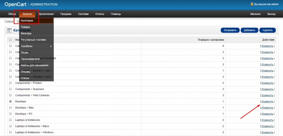Click the Удалить button

(x=267, y=30)
